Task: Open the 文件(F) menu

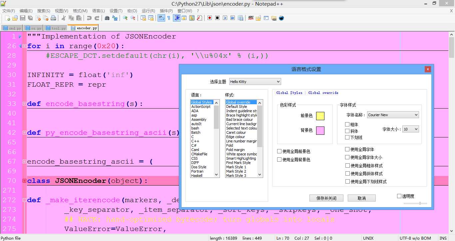Action: 8,11
